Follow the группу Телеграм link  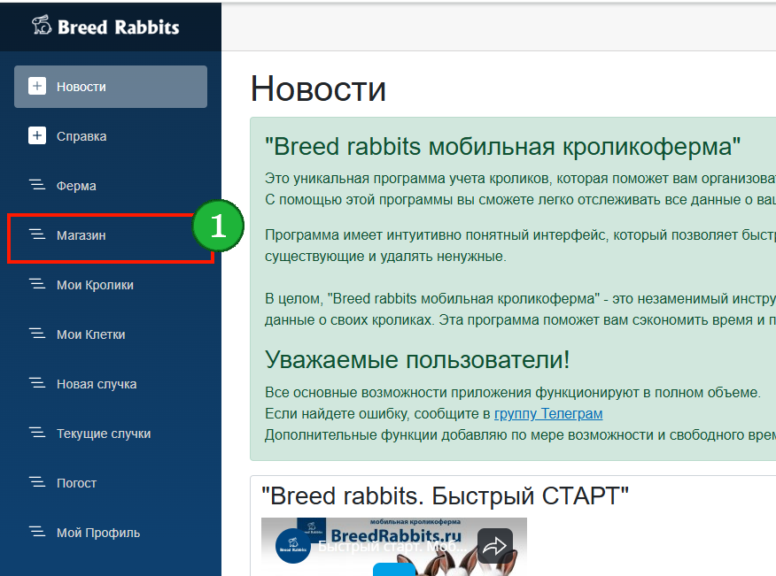[548, 413]
